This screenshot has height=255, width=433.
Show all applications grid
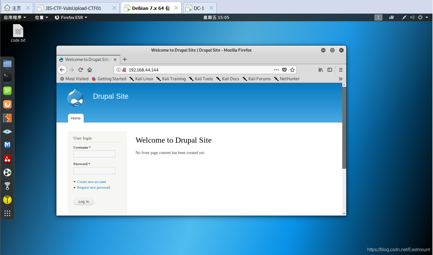[7, 213]
